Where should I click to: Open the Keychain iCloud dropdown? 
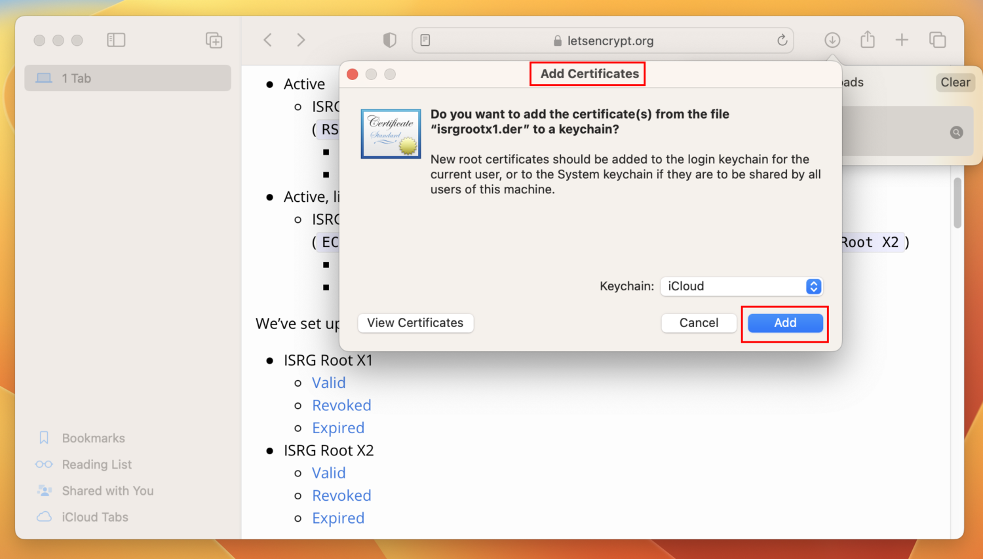pyautogui.click(x=741, y=286)
